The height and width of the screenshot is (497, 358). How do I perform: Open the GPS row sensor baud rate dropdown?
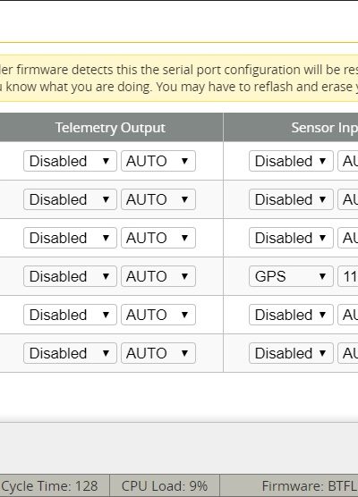(x=348, y=276)
